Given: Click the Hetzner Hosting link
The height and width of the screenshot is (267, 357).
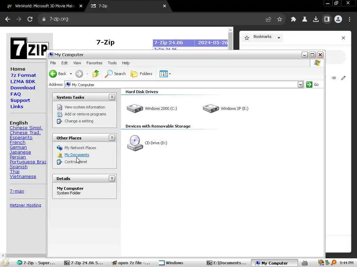Looking at the screenshot, I should coord(25,205).
